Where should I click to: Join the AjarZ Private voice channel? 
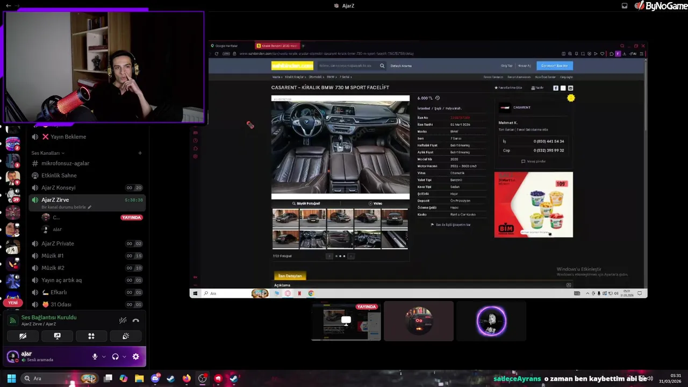pyautogui.click(x=87, y=243)
